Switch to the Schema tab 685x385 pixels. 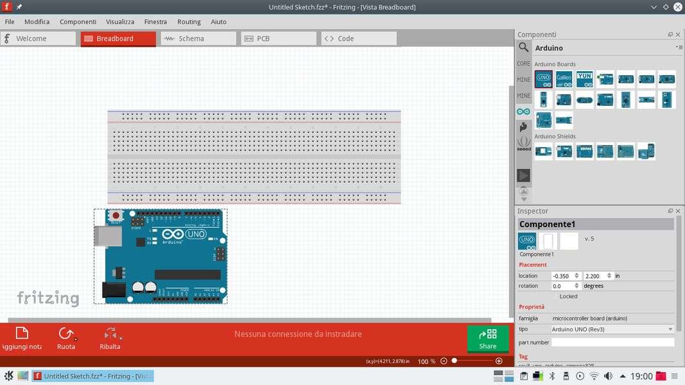(198, 38)
